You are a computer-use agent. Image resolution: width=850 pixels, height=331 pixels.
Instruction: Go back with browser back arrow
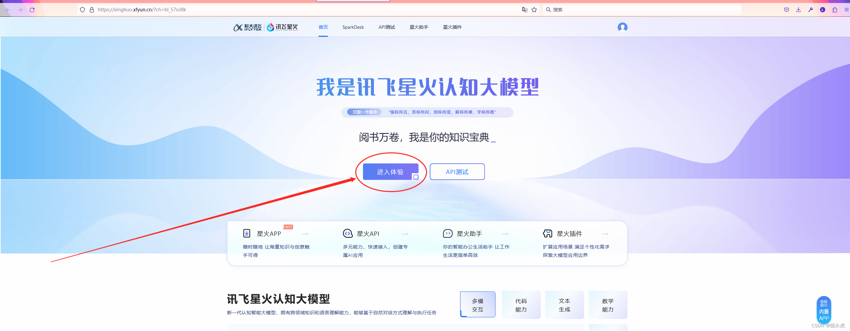point(8,10)
